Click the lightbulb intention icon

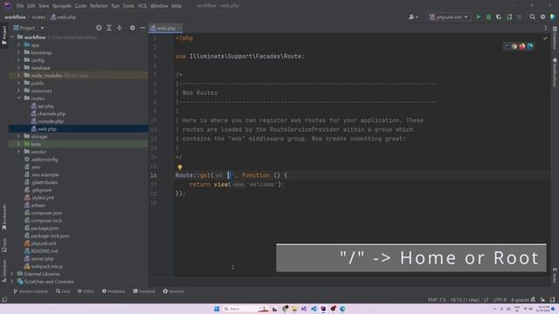180,167
